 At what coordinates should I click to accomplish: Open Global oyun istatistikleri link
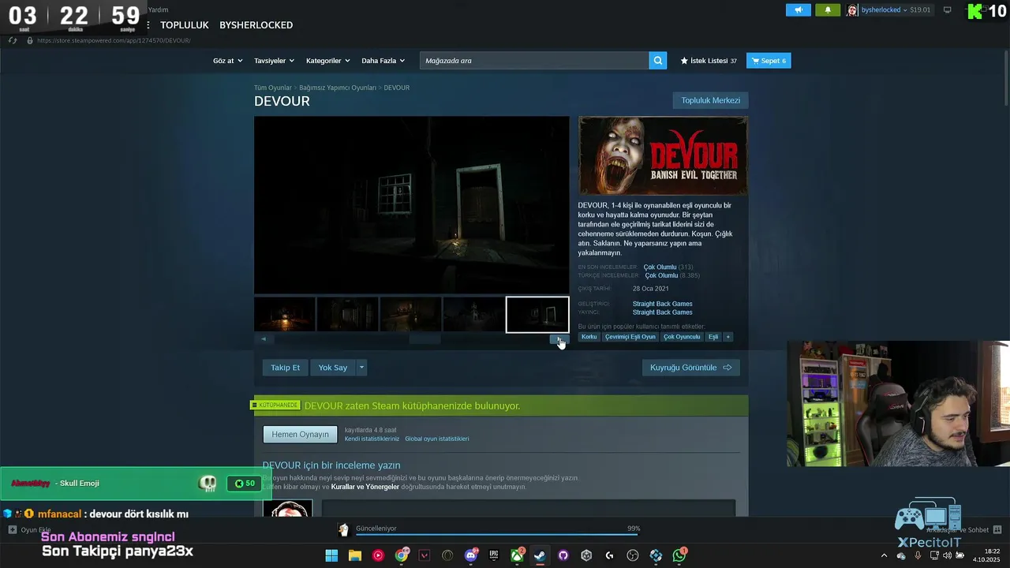point(437,439)
